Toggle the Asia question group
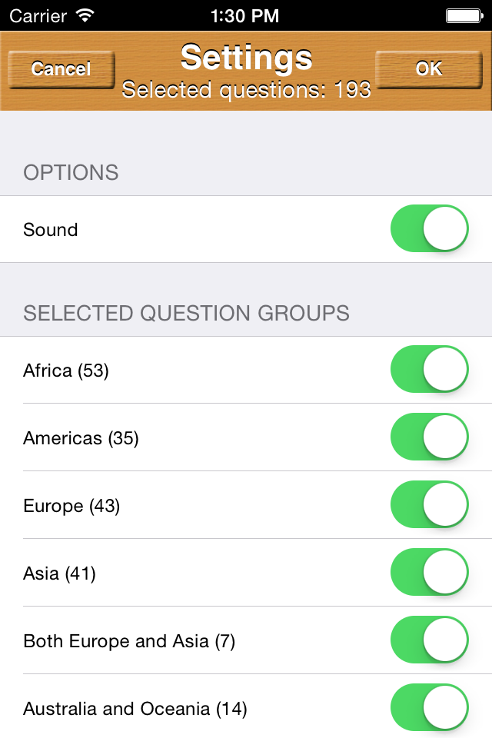 pyautogui.click(x=429, y=573)
